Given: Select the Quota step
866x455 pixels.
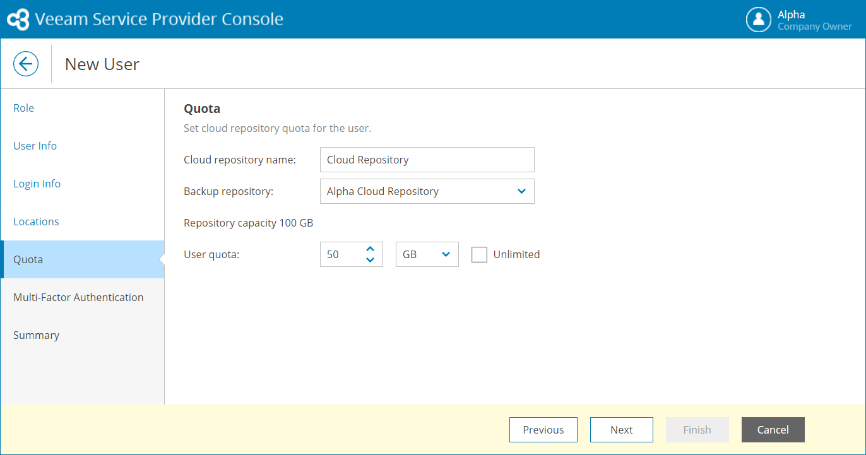Looking at the screenshot, I should tap(28, 259).
